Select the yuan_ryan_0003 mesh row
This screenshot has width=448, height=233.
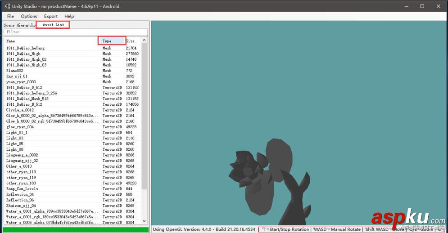tap(73, 82)
